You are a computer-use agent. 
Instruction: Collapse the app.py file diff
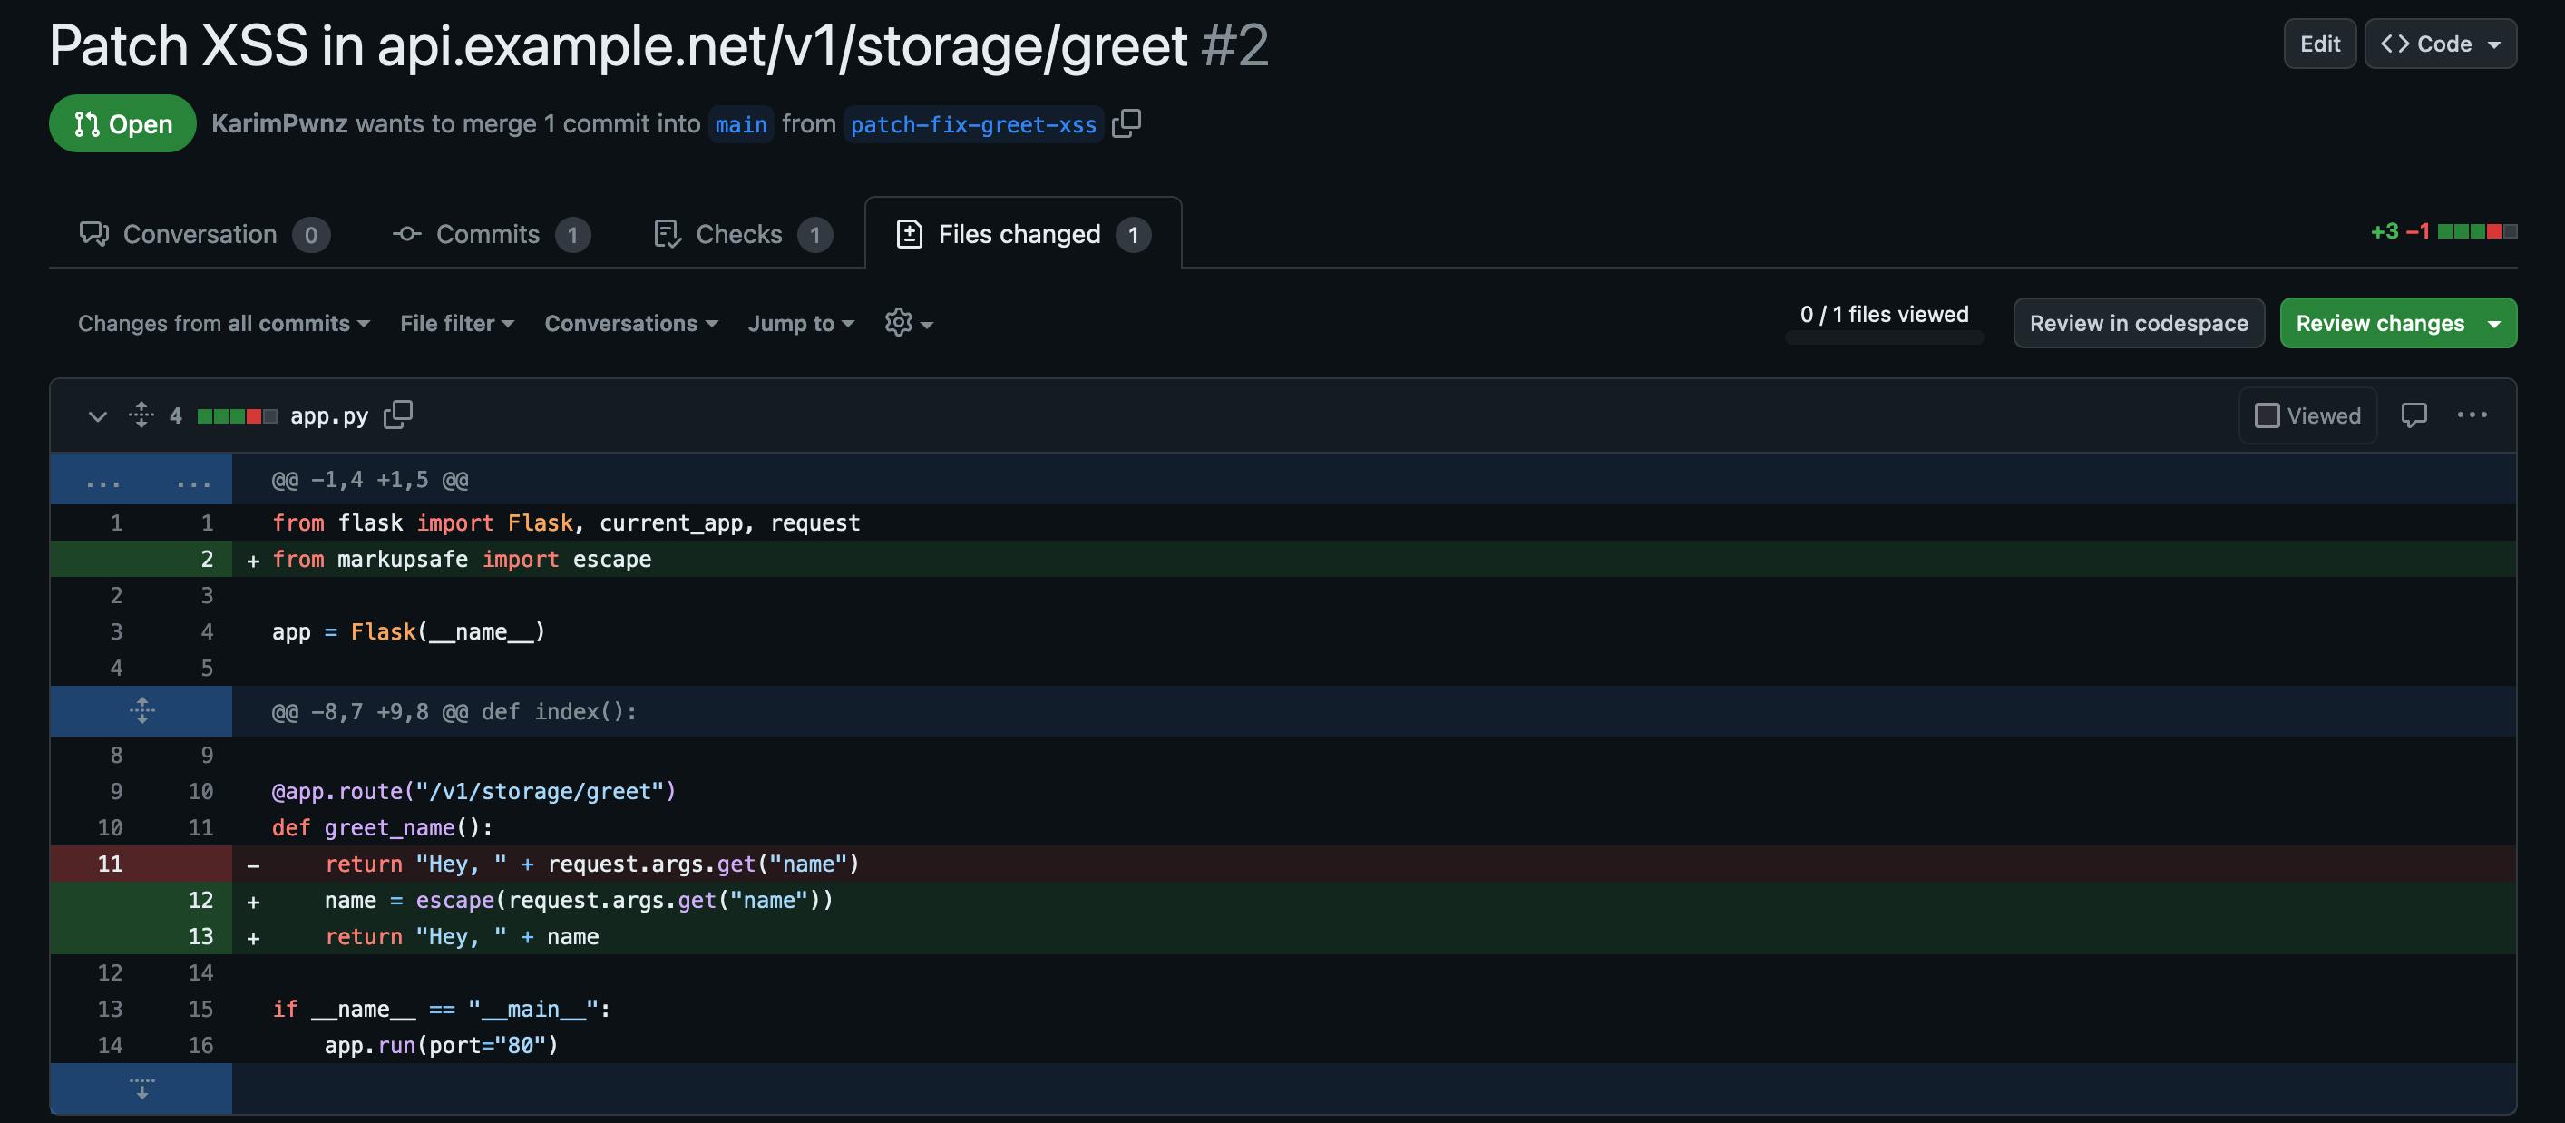point(96,415)
